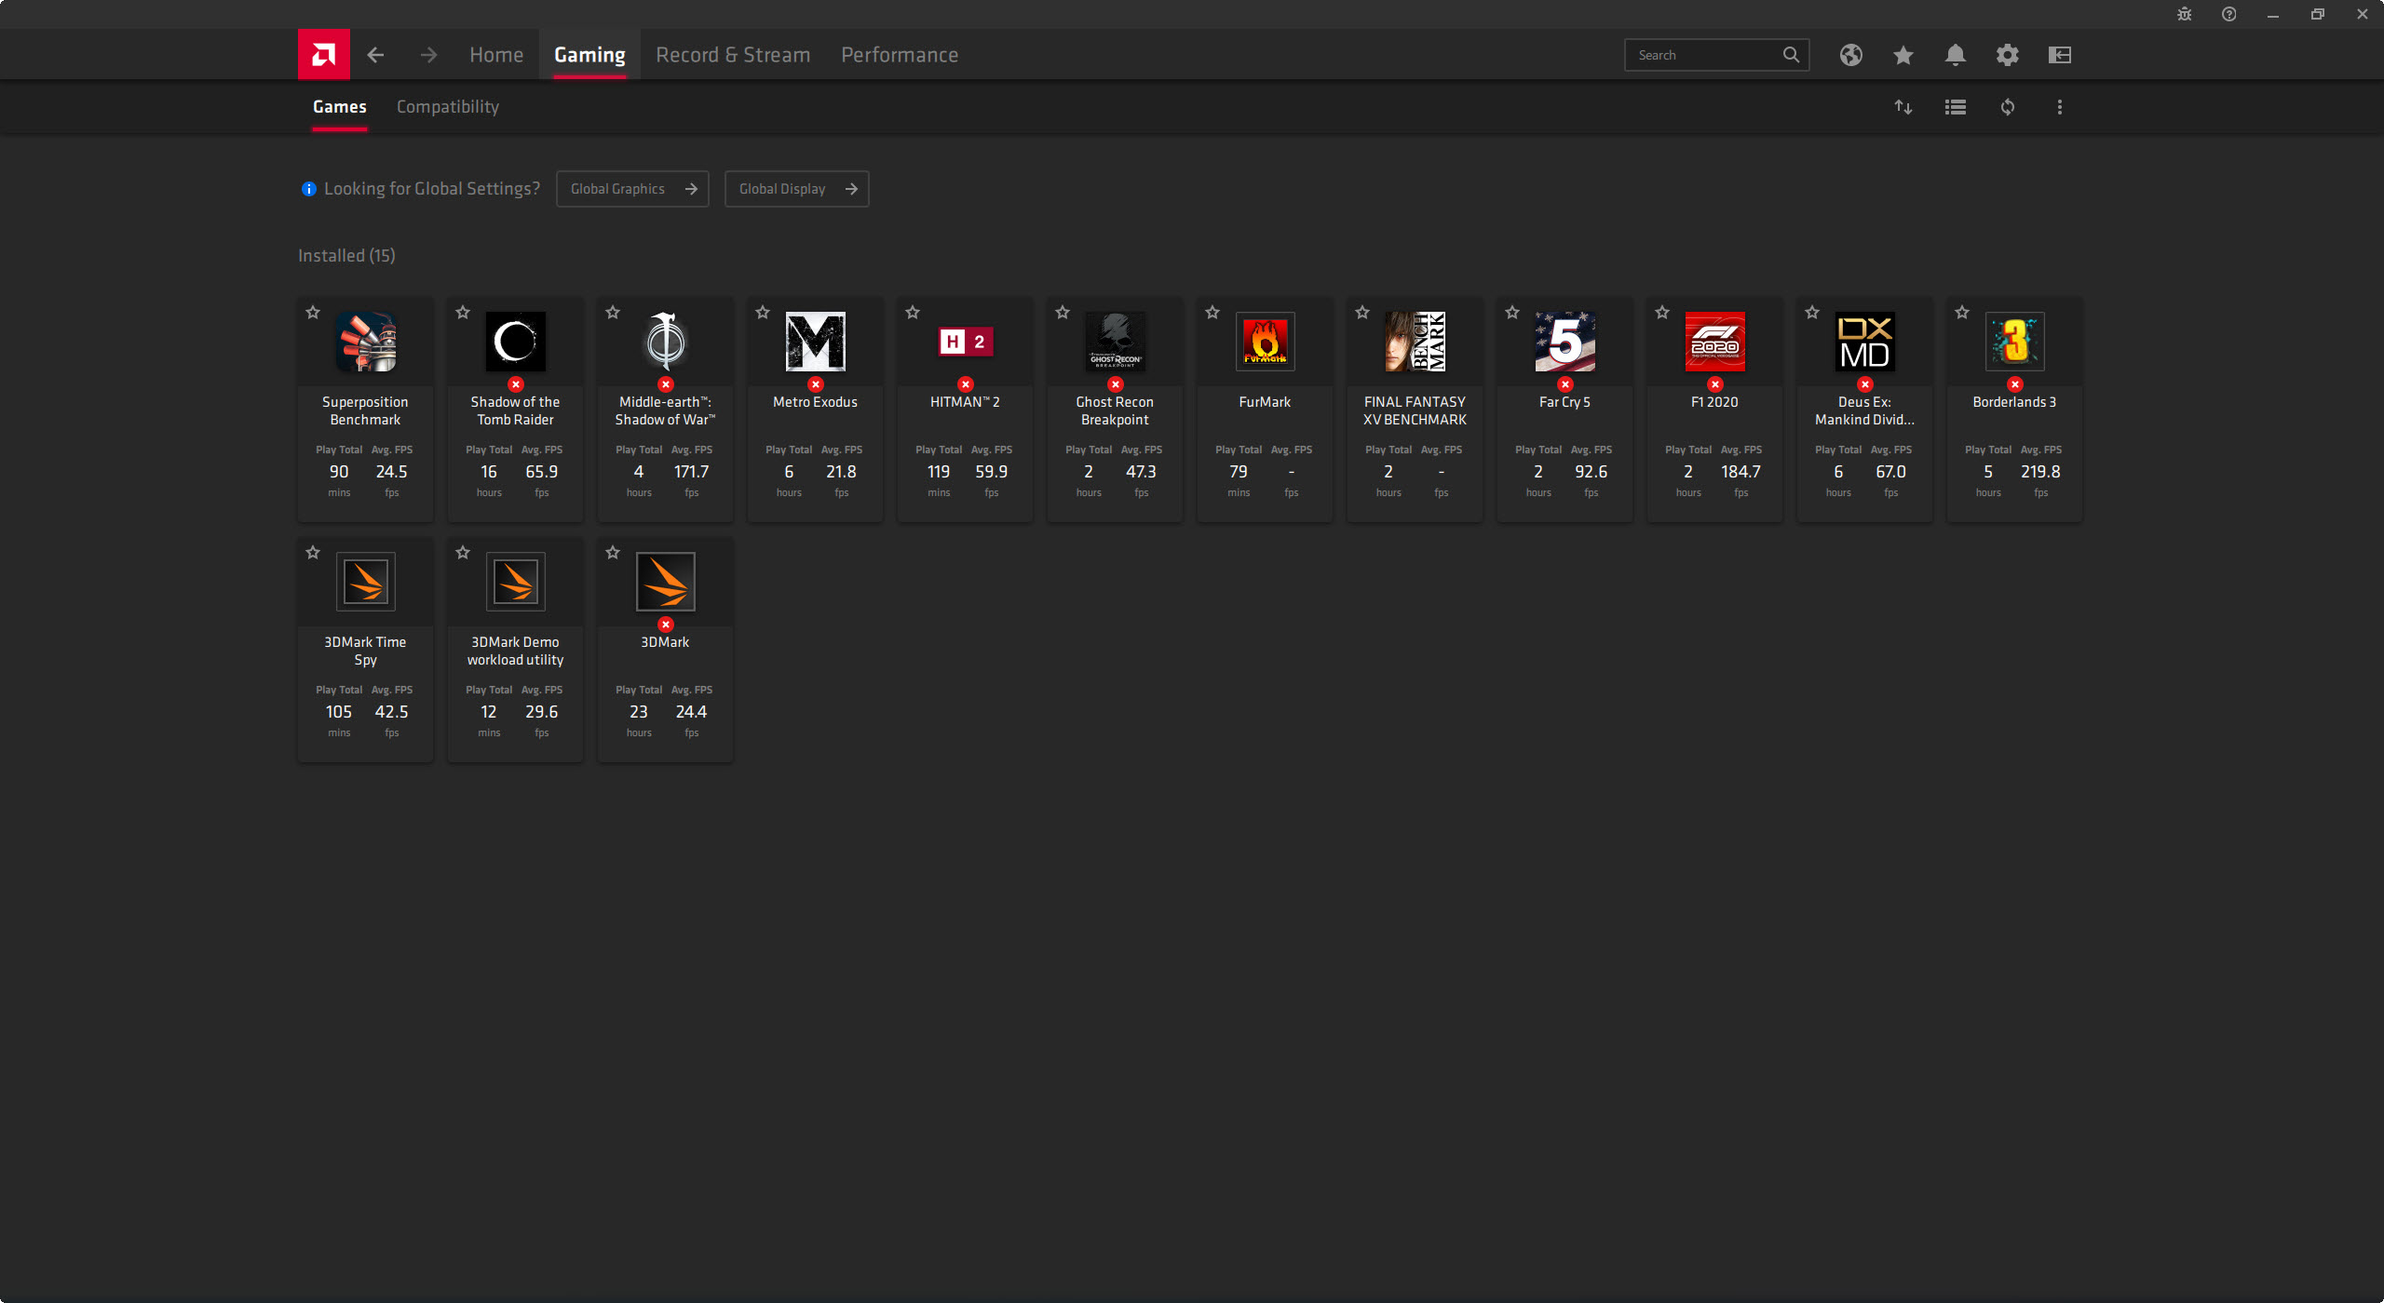
Task: Click the sort order arrows icon
Action: (x=1903, y=107)
